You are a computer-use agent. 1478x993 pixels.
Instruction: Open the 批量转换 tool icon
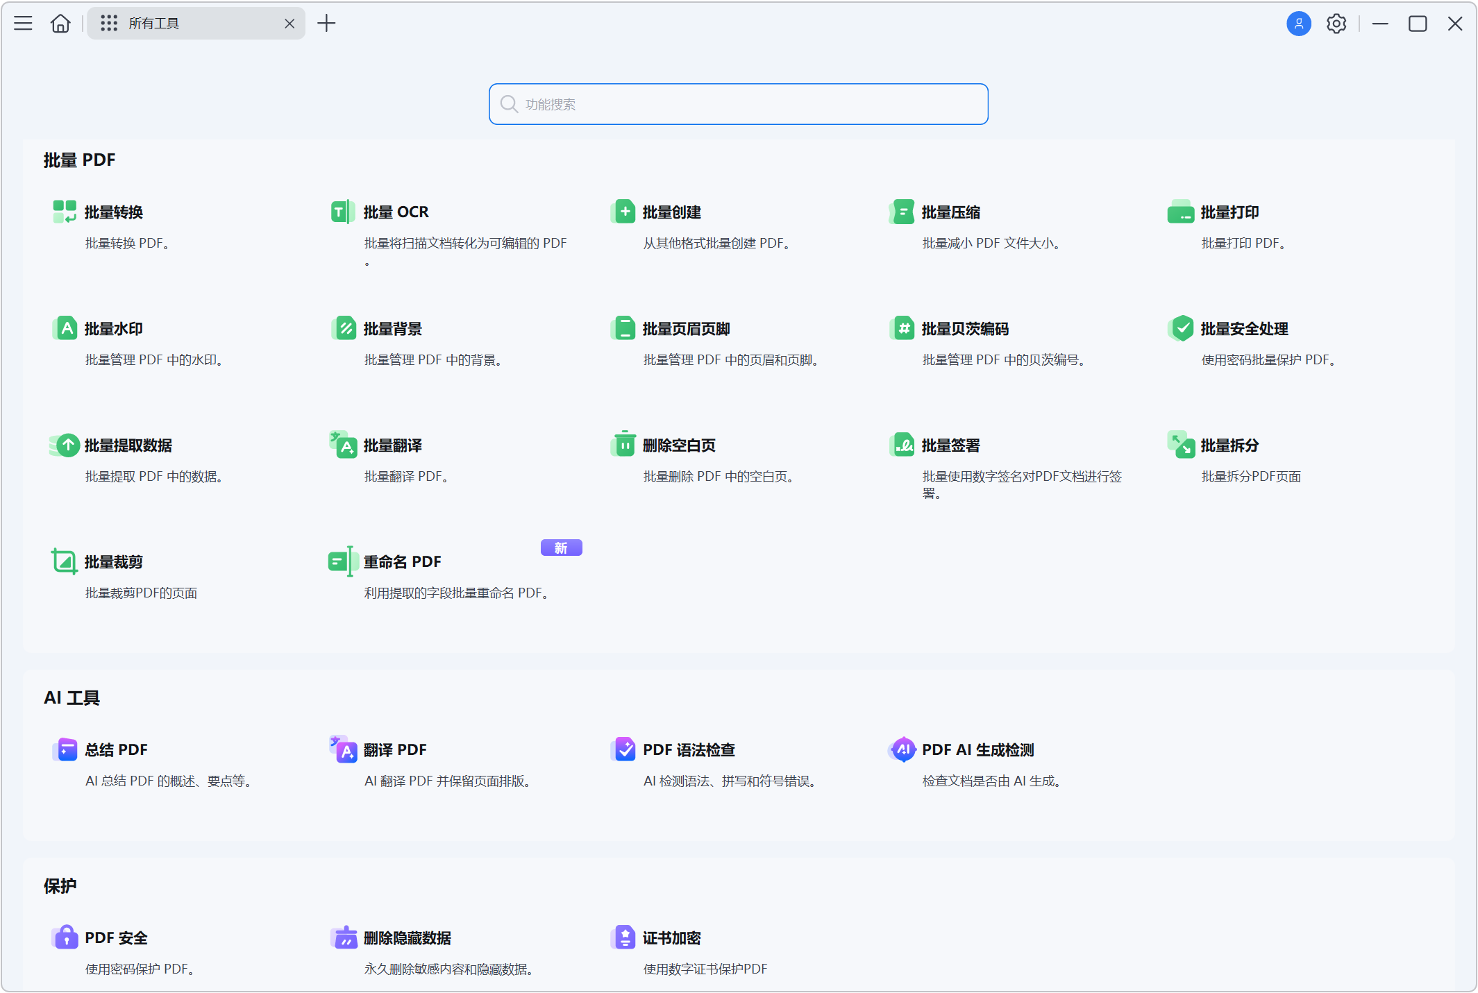65,212
